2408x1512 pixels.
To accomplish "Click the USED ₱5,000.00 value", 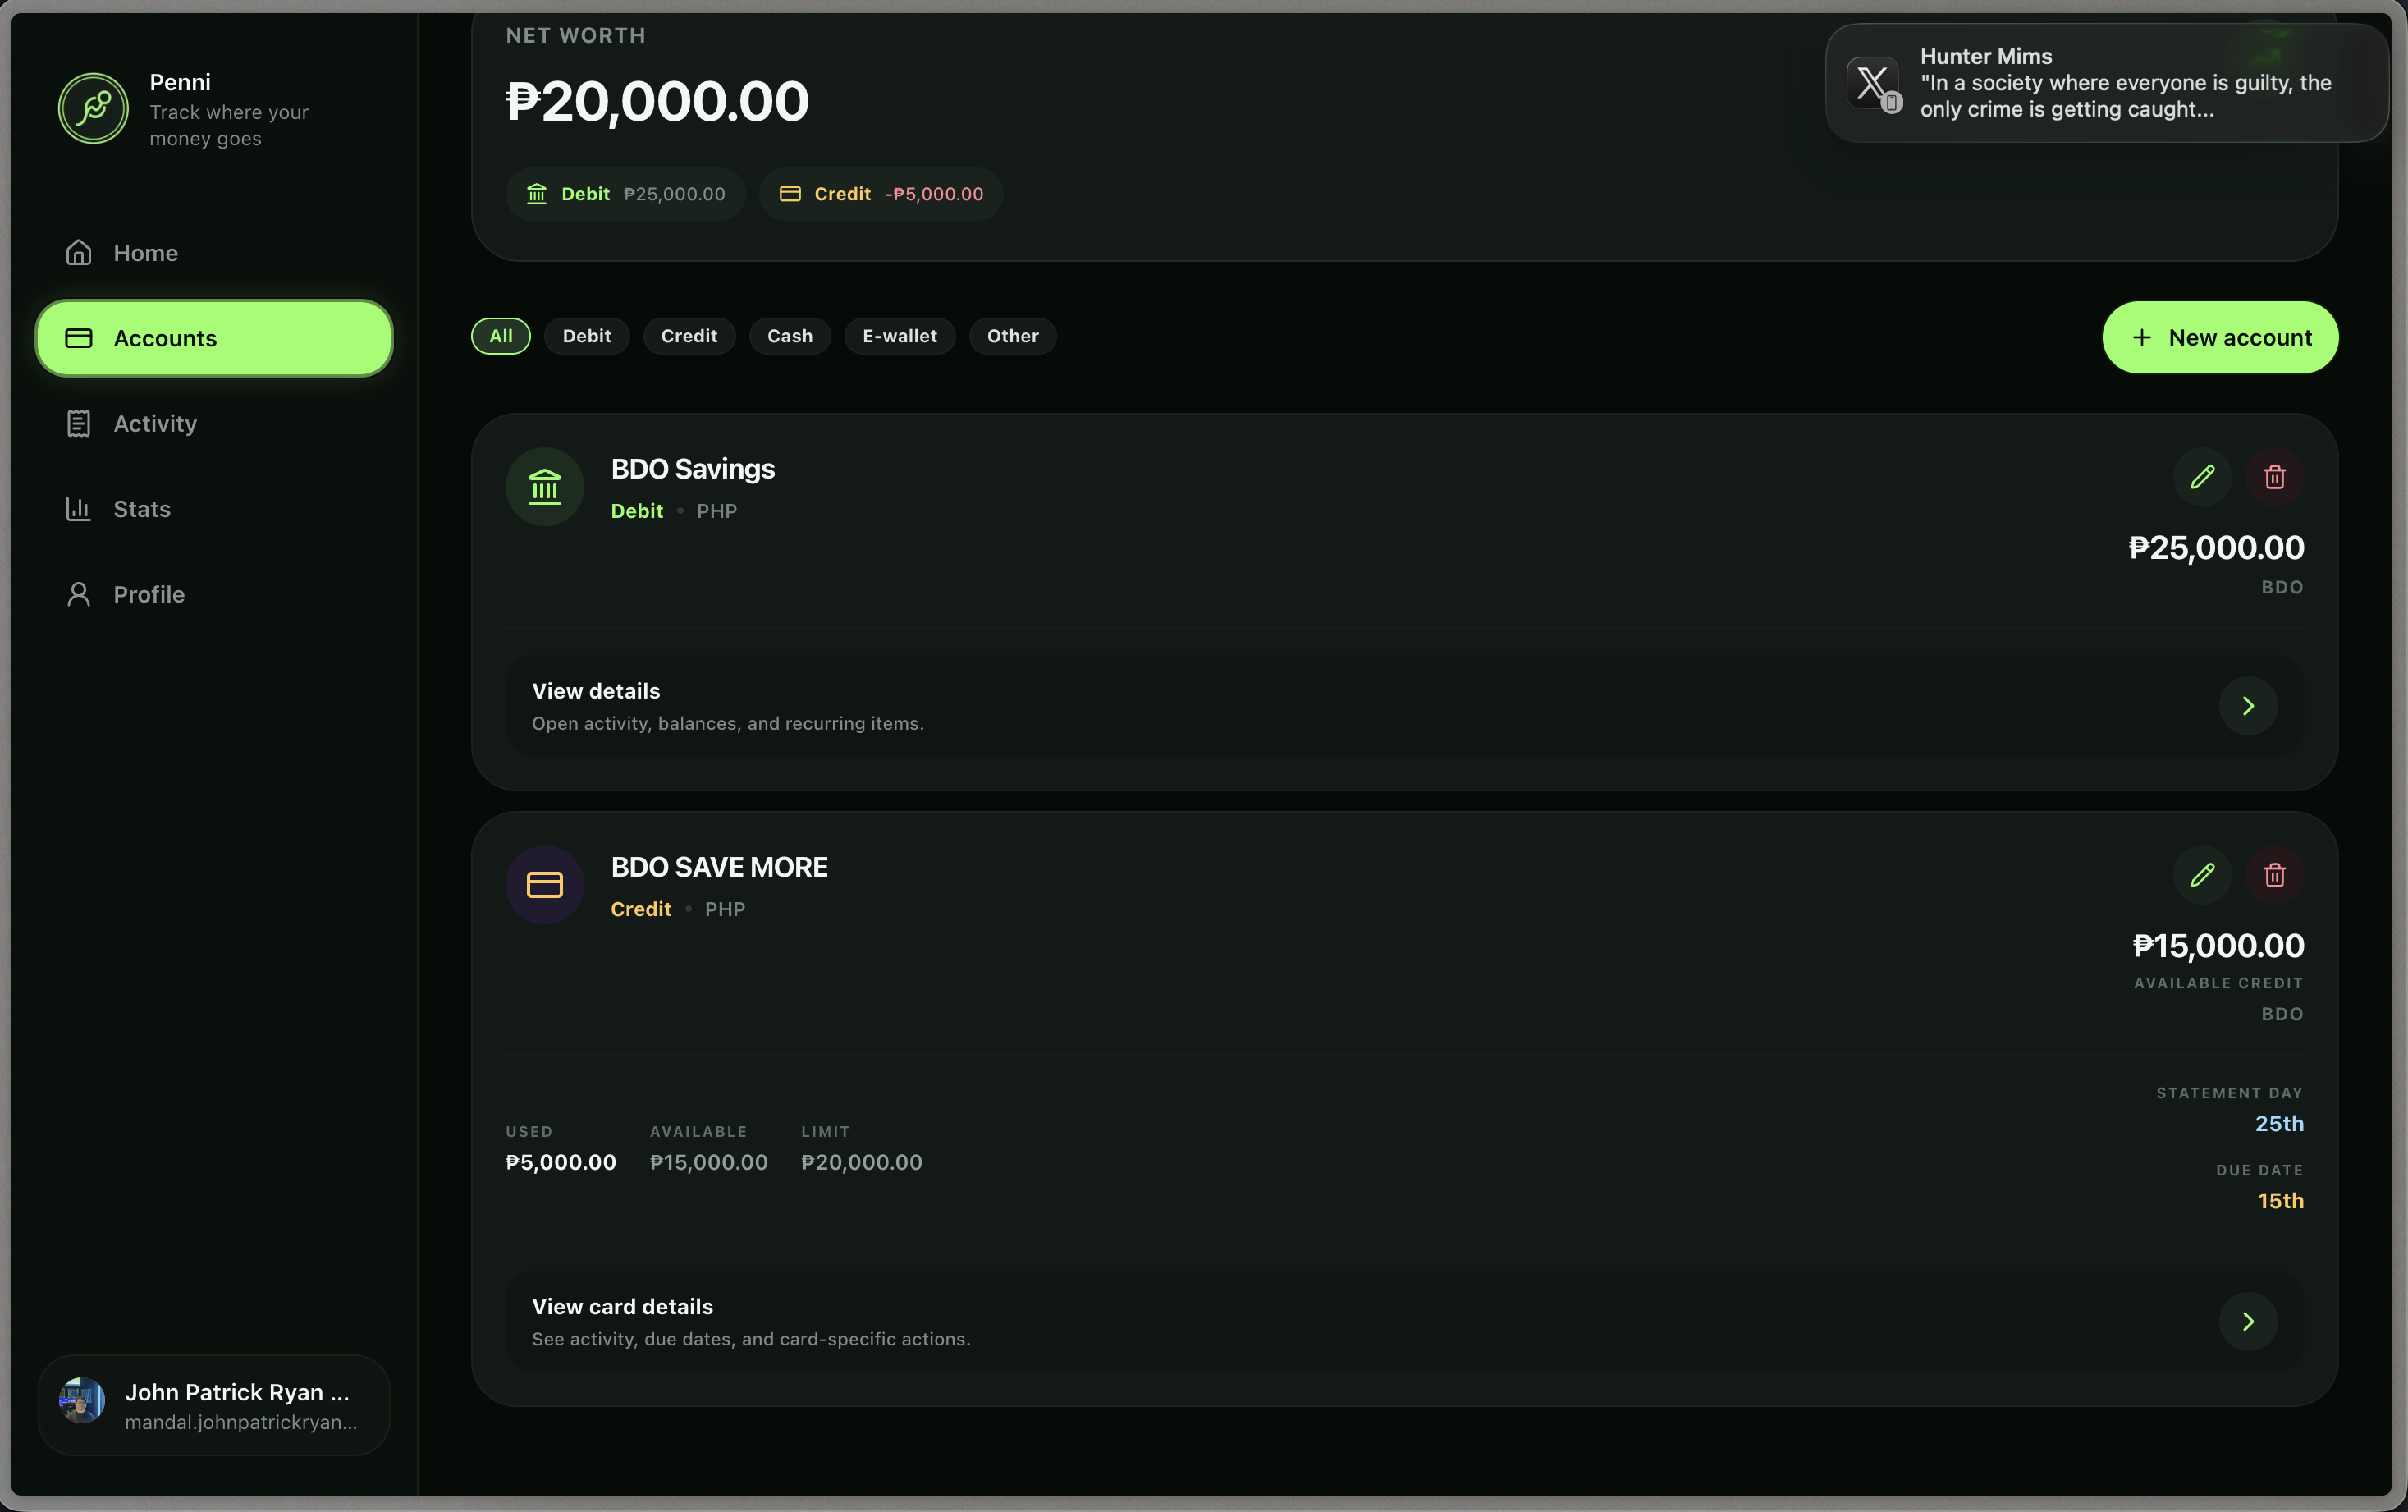I will [x=561, y=1162].
